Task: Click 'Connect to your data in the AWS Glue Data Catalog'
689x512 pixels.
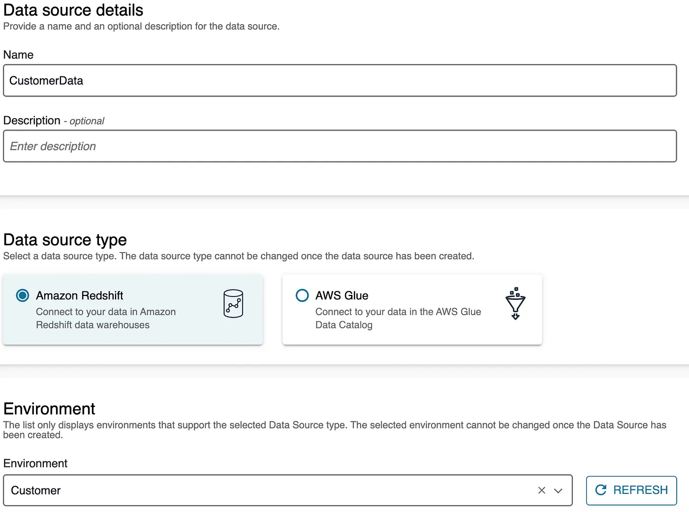Action: coord(398,319)
